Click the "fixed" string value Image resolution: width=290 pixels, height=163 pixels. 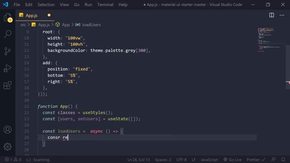pos(82,69)
